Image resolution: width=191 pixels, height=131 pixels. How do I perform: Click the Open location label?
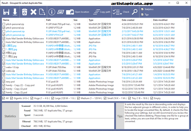point(82,12)
